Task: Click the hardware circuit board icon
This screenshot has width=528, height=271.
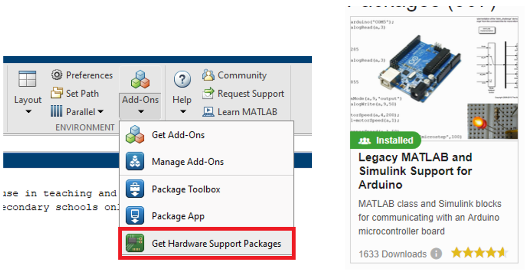Action: coord(135,243)
